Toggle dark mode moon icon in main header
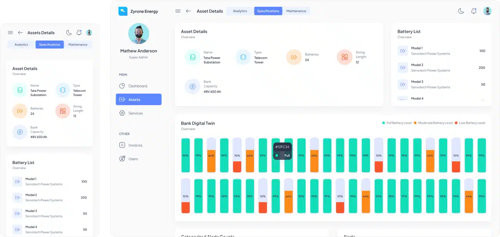This screenshot has width=500, height=237. click(461, 11)
